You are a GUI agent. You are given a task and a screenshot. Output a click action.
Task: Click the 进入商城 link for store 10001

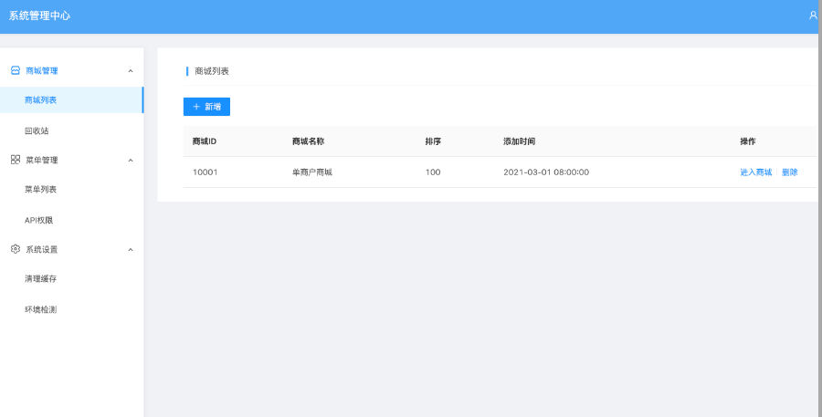tap(755, 172)
